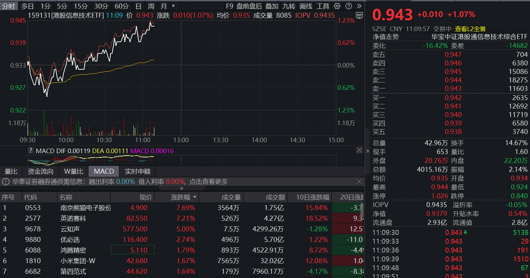
Task: Click the highlighted 鸿腾精密 price cell 5.110
Action: [132, 249]
